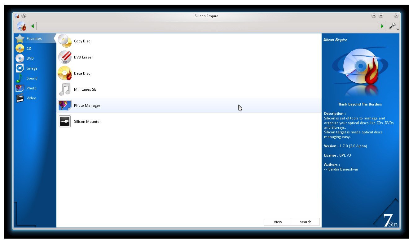The height and width of the screenshot is (242, 413).
Task: Click the Silicon Empire disc logo toolbar button
Action: [21, 26]
